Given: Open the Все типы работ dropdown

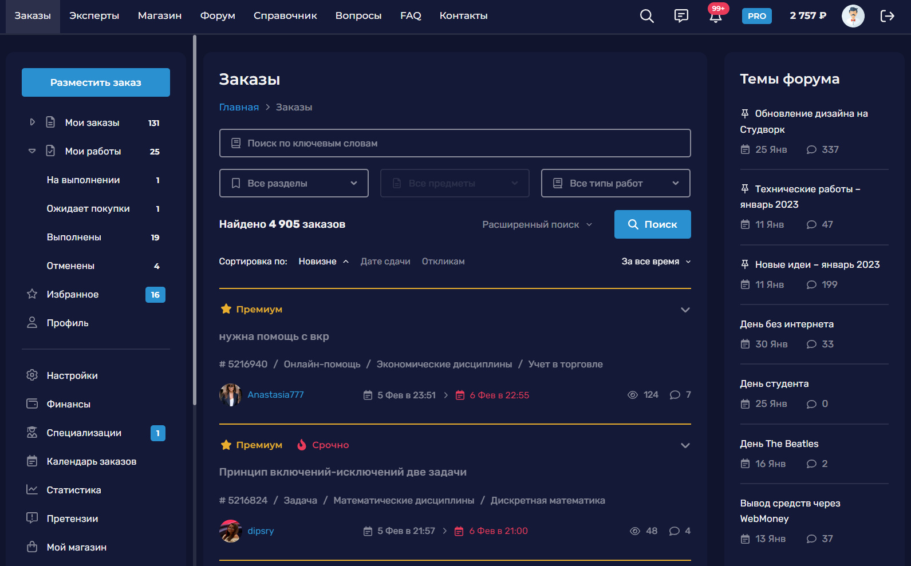Looking at the screenshot, I should click(x=616, y=183).
